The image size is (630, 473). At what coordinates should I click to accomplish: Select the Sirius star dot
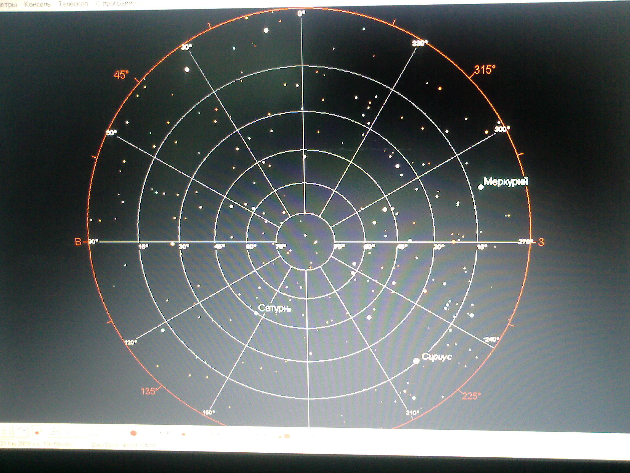click(416, 361)
